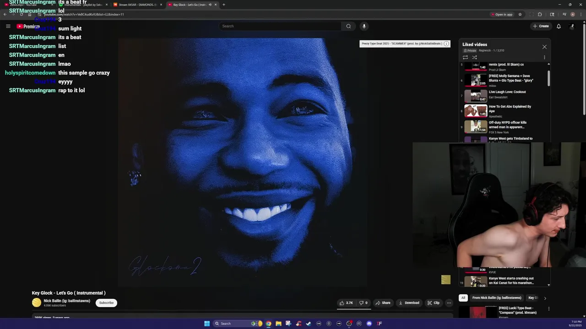Focus the YouTube search field
This screenshot has width=586, height=329.
280,26
